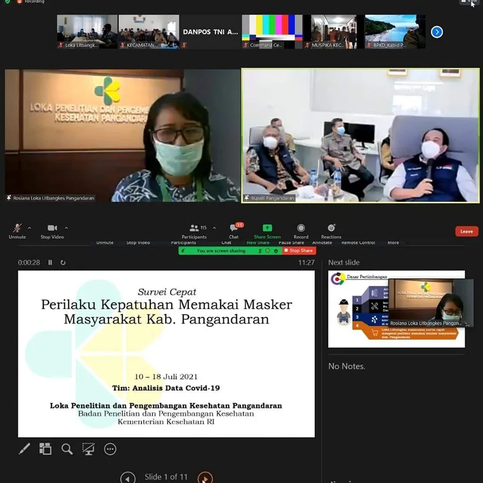Click Stop Share red button
The image size is (483, 483).
(299, 251)
